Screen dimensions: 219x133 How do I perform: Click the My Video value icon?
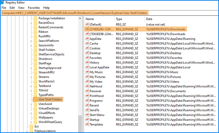click(87, 81)
